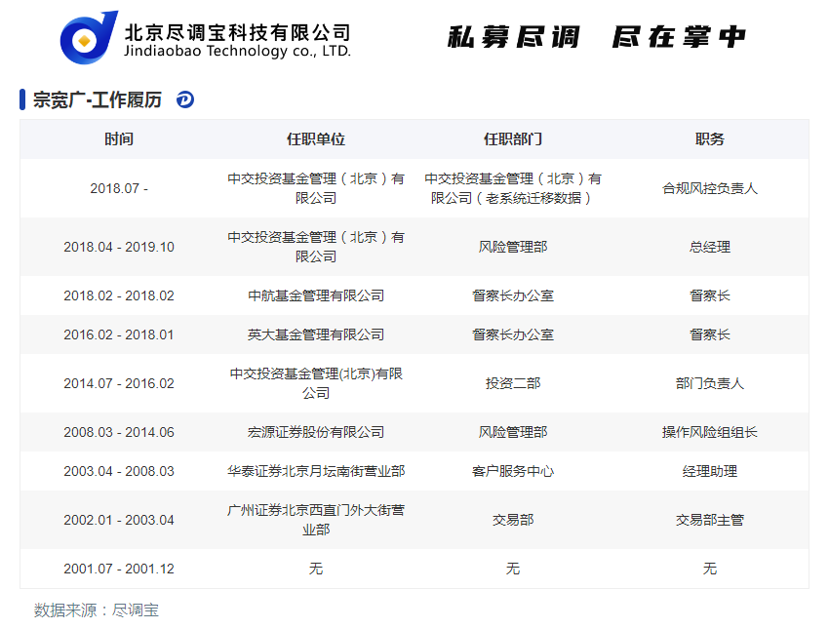This screenshot has height=629, width=829.
Task: Select the 华泰证券北京月坛南街营业部 cell
Action: [x=316, y=471]
